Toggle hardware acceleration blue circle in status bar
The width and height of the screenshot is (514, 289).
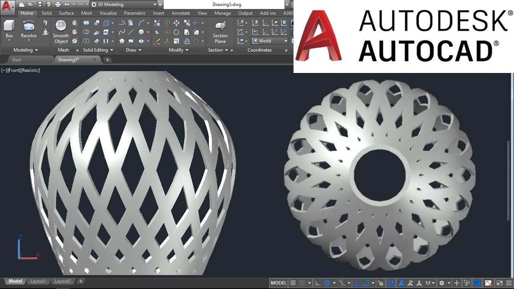[x=477, y=283]
